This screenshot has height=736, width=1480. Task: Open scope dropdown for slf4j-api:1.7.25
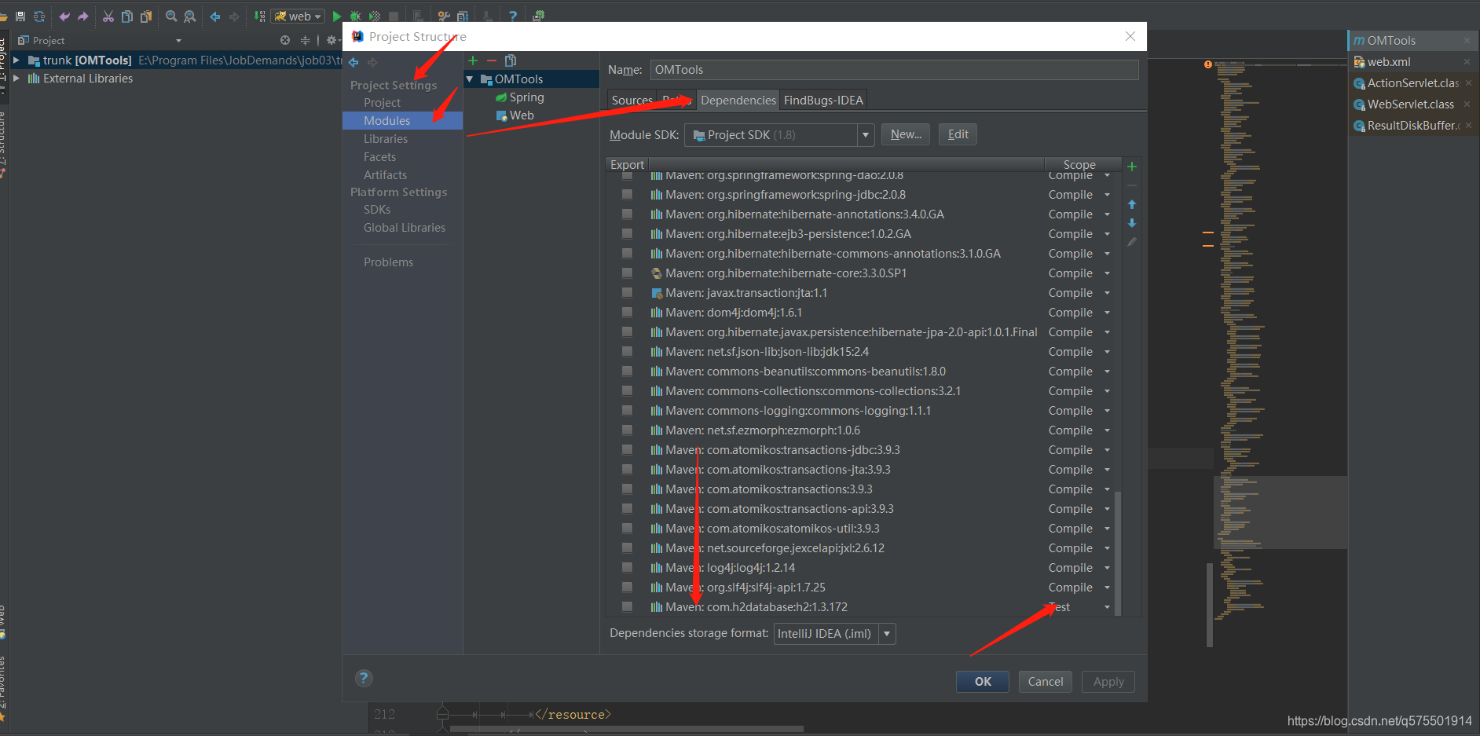(x=1107, y=588)
